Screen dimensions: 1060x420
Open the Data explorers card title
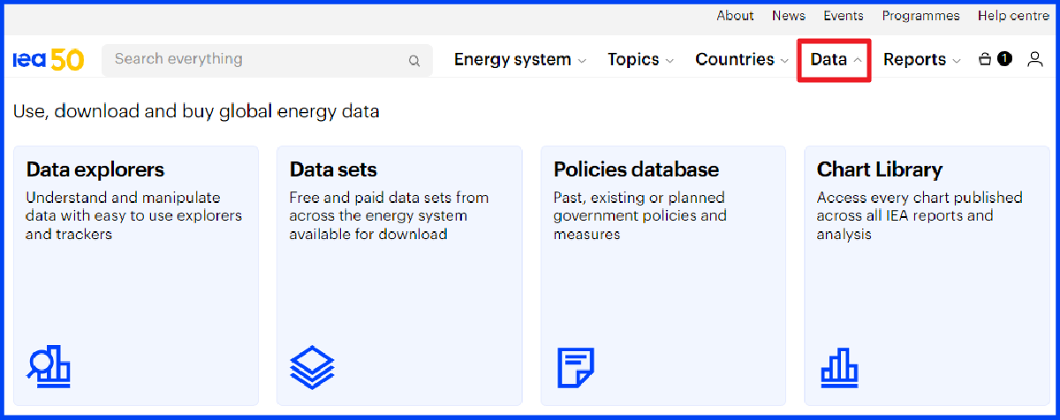click(x=95, y=169)
